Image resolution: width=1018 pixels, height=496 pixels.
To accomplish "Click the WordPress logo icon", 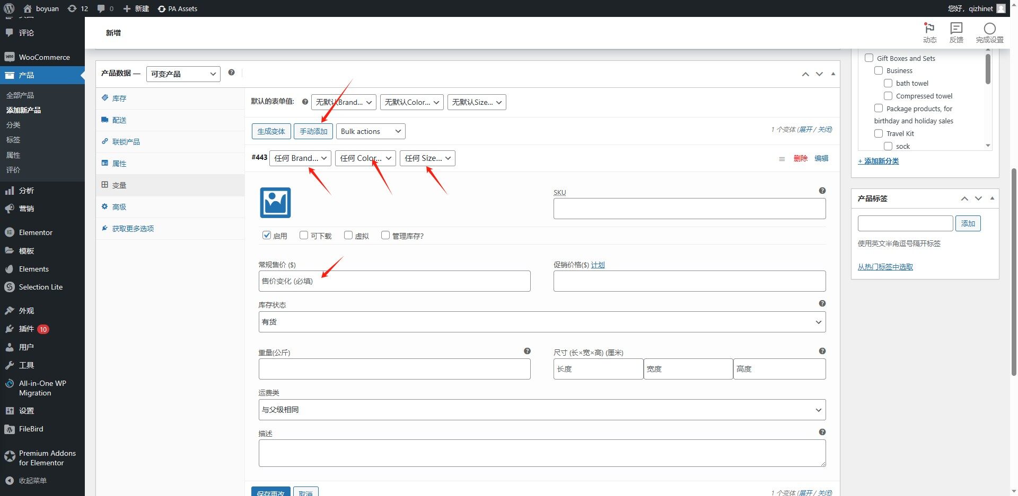I will (9, 8).
